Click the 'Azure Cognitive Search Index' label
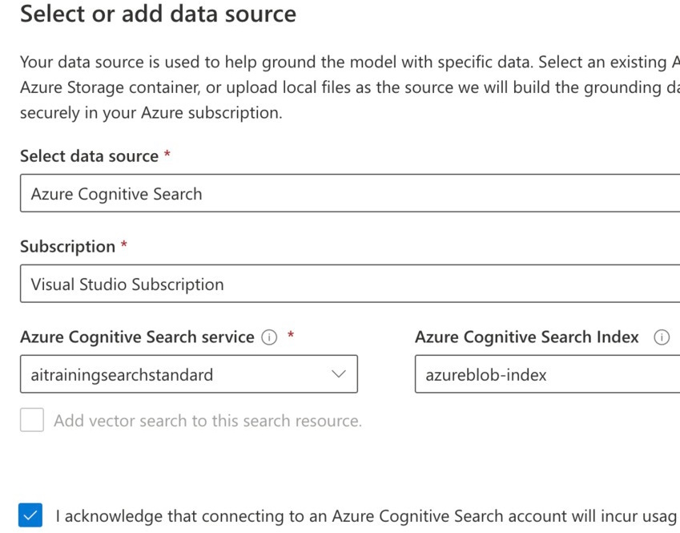Image resolution: width=680 pixels, height=533 pixels. [527, 337]
